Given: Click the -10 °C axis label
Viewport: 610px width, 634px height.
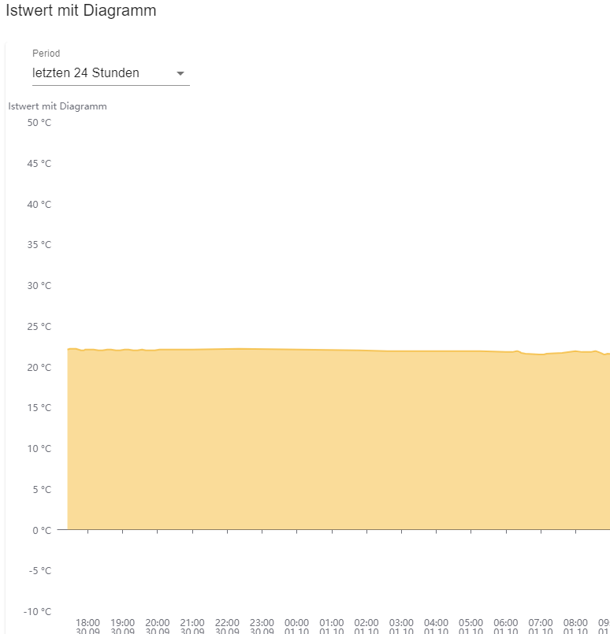Looking at the screenshot, I should click(x=37, y=612).
